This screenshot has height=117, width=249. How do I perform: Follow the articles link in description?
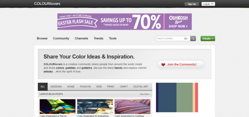[48, 72]
